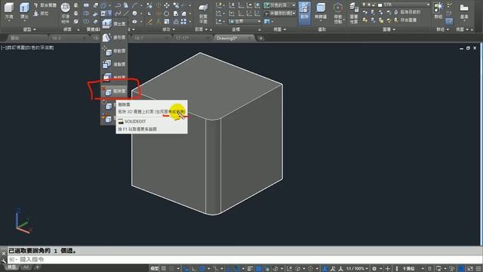Open the visual style dropdown

pyautogui.click(x=280, y=5)
